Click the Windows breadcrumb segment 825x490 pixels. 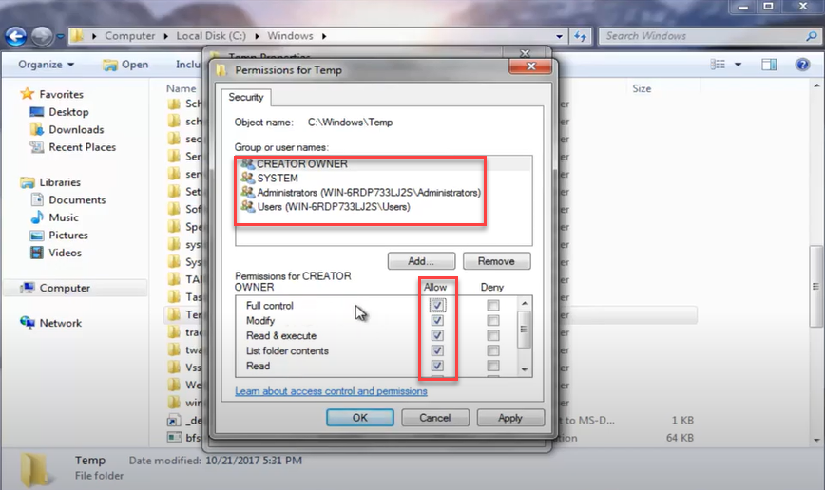(x=290, y=36)
